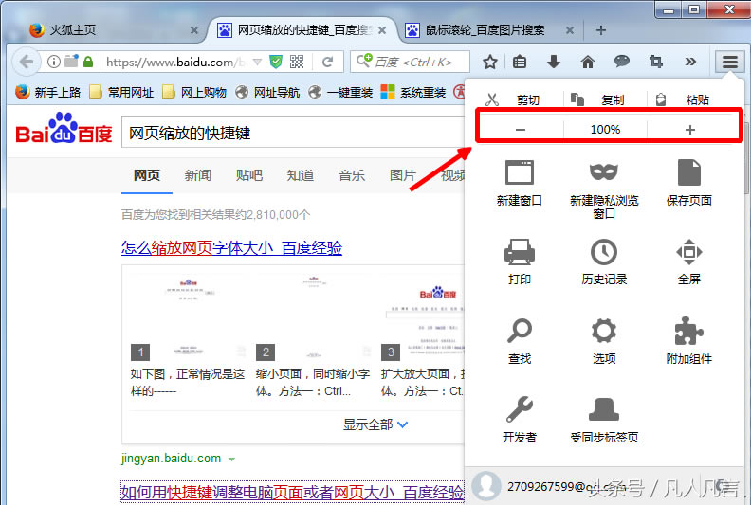Open Options (选项) gear icon
The height and width of the screenshot is (505, 751).
point(604,332)
